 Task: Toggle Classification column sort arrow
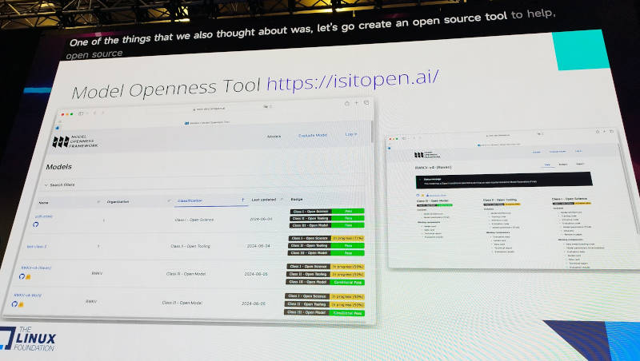tap(243, 200)
